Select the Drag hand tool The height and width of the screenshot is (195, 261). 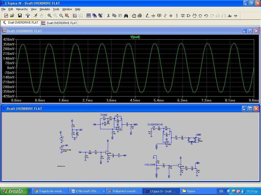pyautogui.click(x=200, y=16)
